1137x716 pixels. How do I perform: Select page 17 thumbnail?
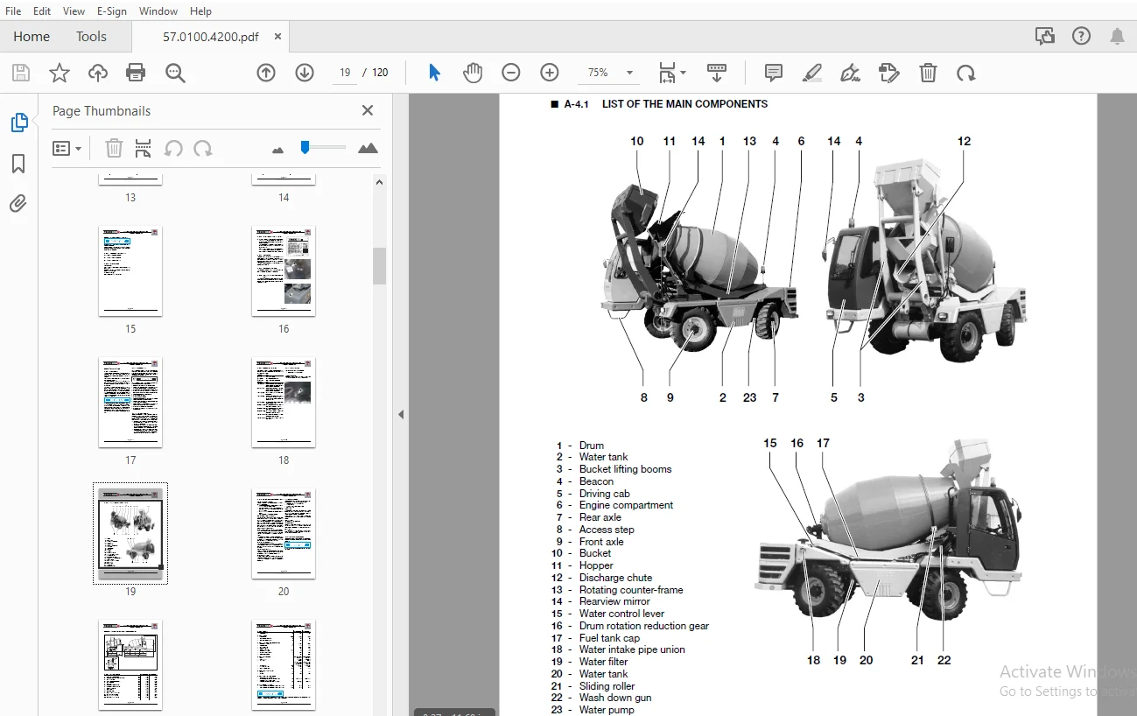click(130, 402)
